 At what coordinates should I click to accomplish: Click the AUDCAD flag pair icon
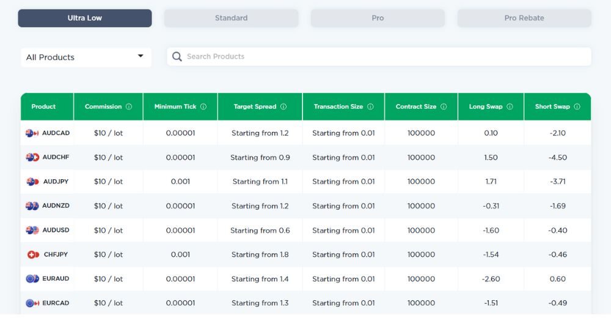pyautogui.click(x=32, y=133)
